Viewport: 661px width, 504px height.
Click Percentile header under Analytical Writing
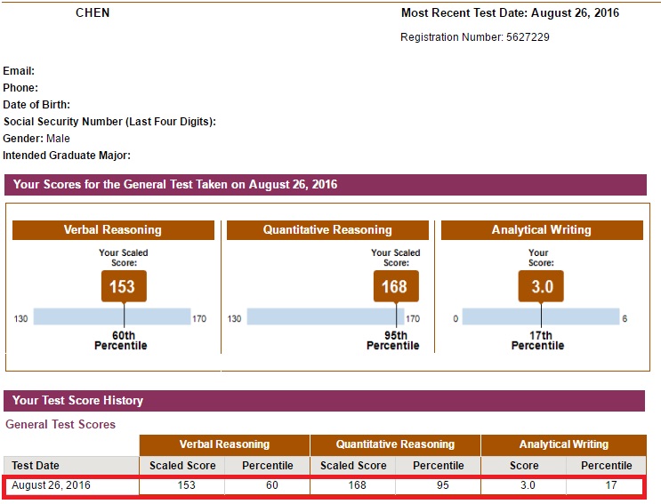click(x=607, y=466)
